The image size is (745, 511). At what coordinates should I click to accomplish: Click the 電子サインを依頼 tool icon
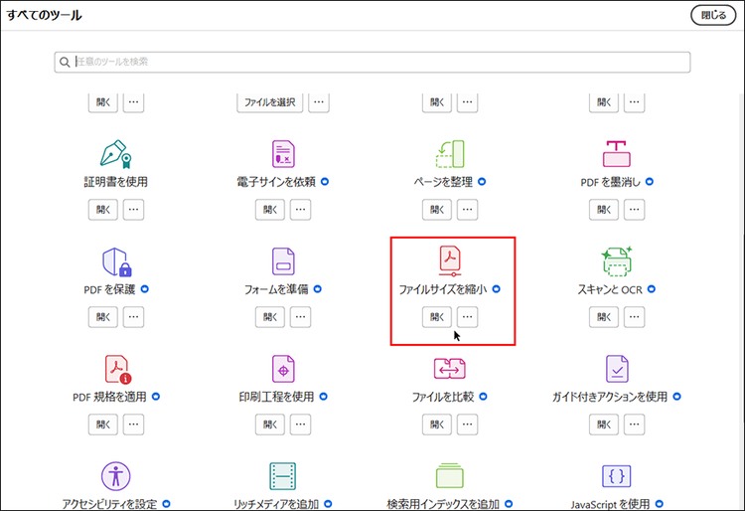click(x=283, y=154)
